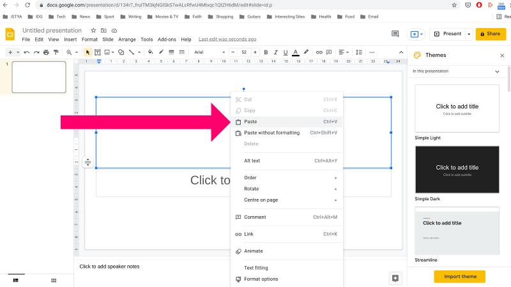Image resolution: width=511 pixels, height=287 pixels.
Task: Choose Paste from the context menu
Action: (287, 122)
